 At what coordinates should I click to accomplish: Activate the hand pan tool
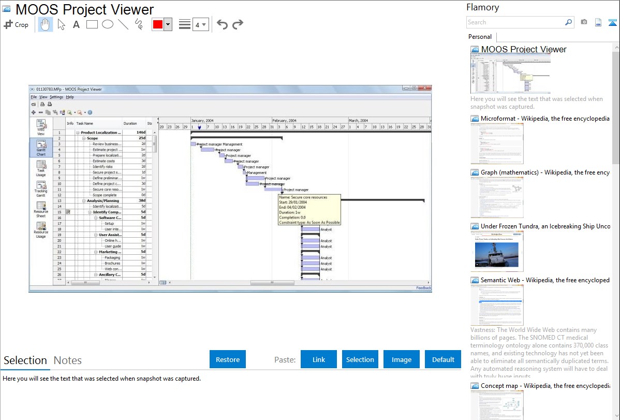[45, 24]
